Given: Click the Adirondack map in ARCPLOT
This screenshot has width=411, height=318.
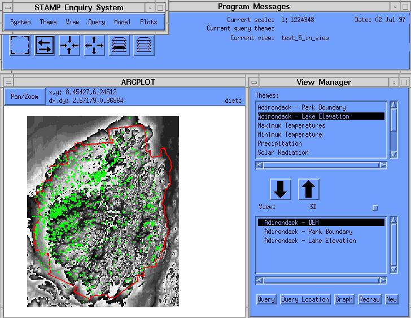Looking at the screenshot, I should (103, 211).
